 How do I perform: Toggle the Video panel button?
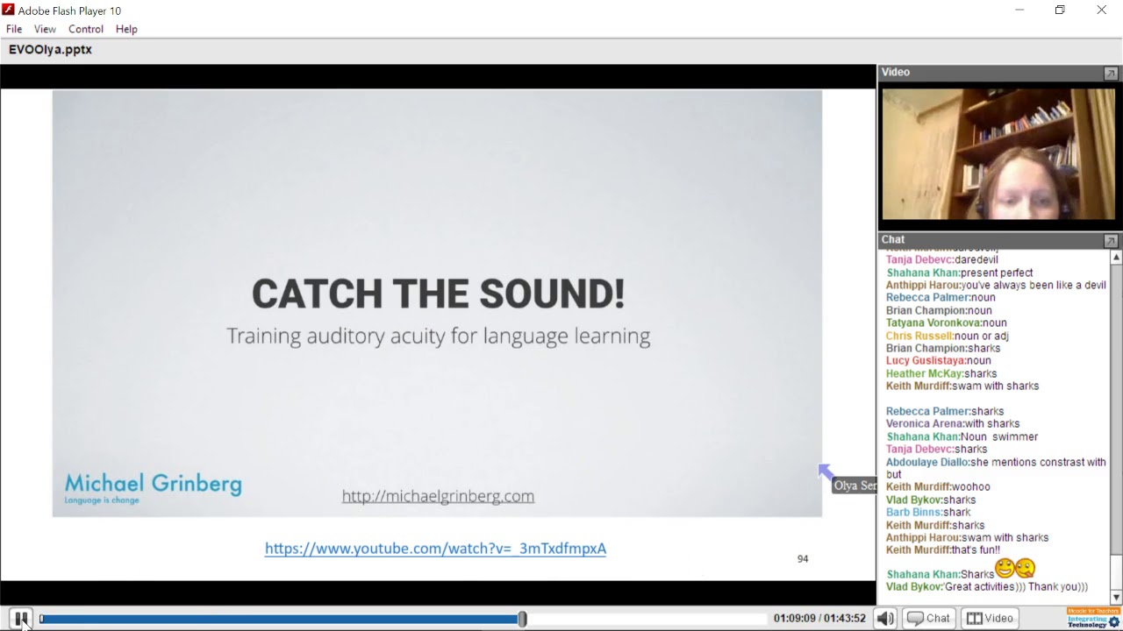pyautogui.click(x=990, y=619)
